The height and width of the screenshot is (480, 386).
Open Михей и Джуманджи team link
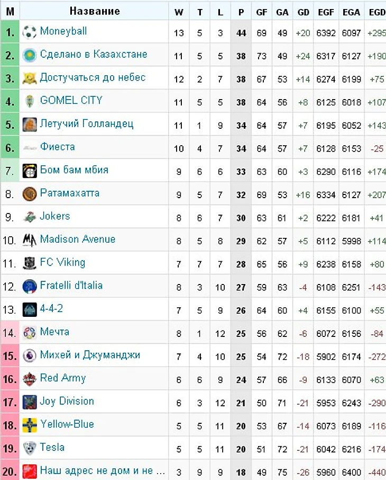point(90,355)
